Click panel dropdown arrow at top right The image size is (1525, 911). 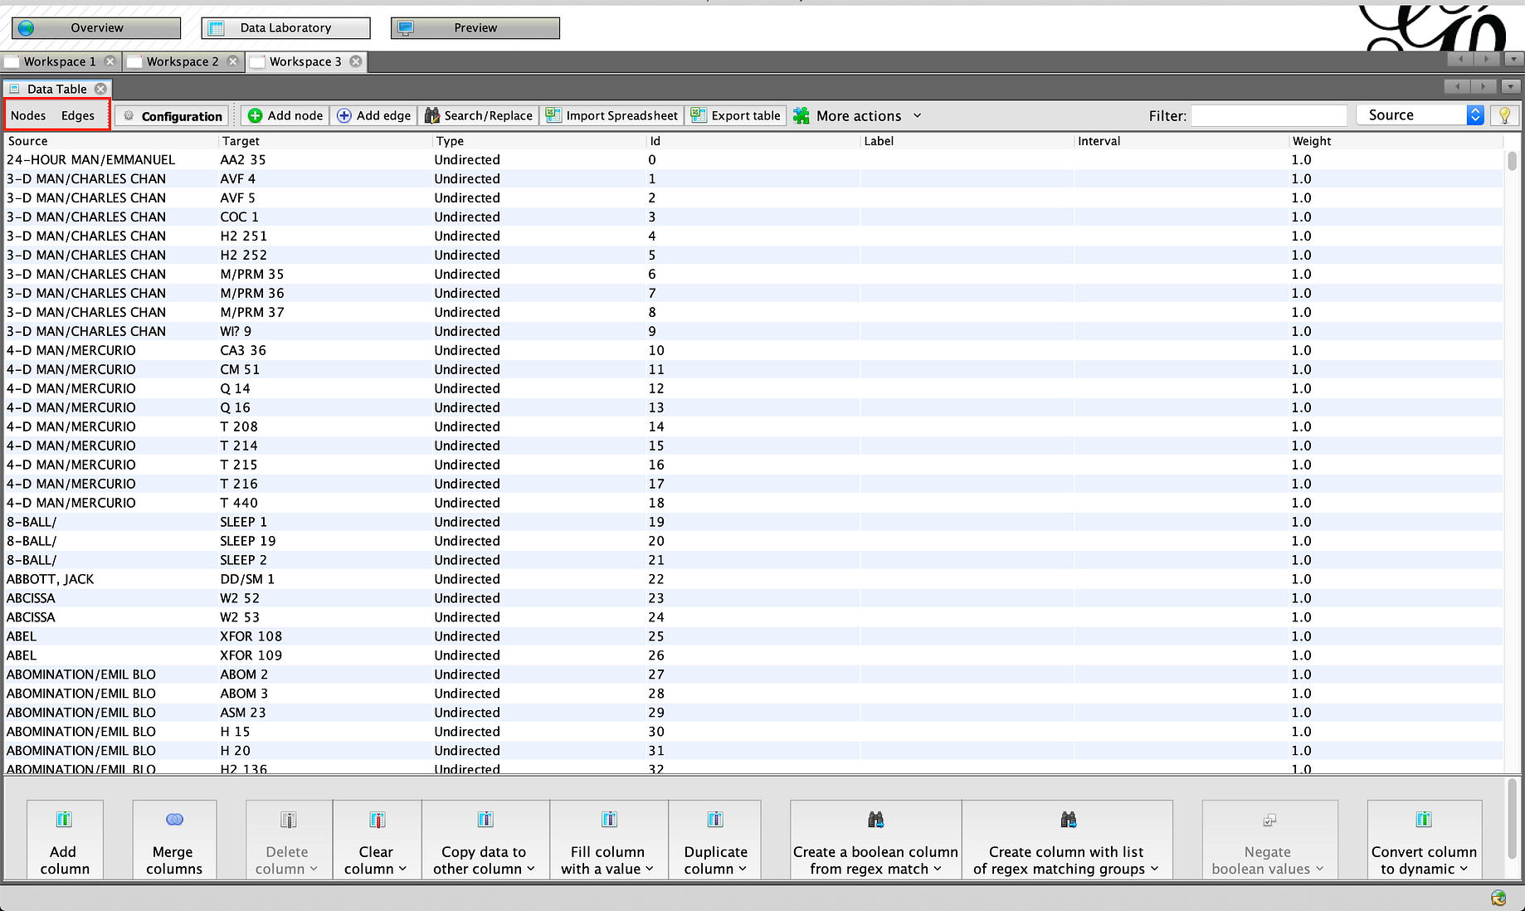pyautogui.click(x=1511, y=86)
